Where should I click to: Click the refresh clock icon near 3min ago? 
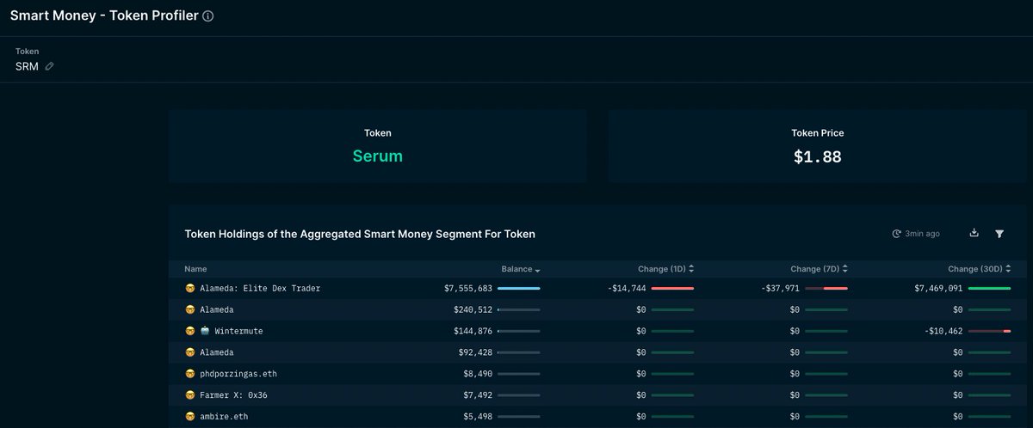point(896,234)
